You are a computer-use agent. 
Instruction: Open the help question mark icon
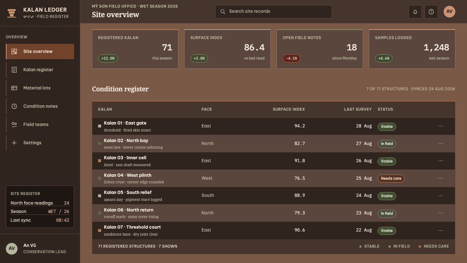tap(431, 12)
